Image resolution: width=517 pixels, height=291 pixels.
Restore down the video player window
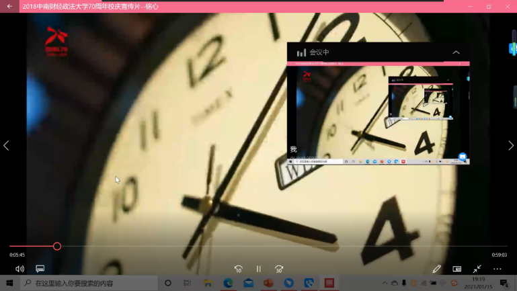click(489, 6)
